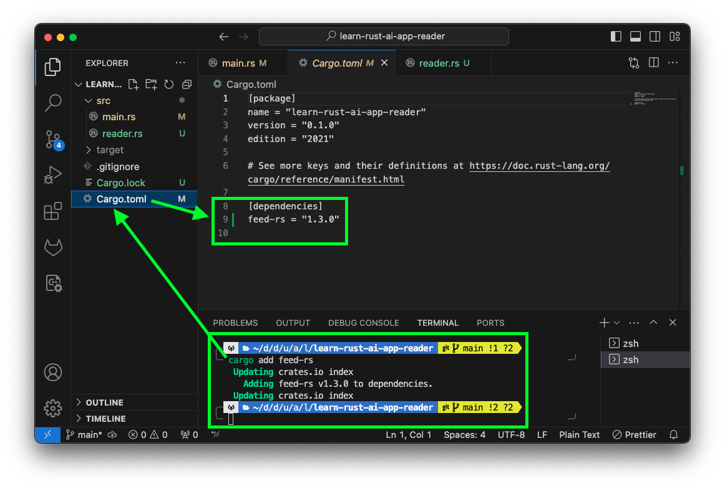Open the Manage gear in activity bar
Viewport: 725px width, 489px height.
[52, 408]
